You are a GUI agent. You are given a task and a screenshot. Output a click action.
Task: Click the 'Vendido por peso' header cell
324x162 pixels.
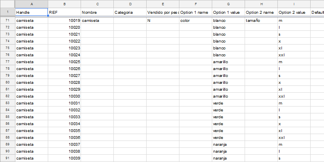163,12
